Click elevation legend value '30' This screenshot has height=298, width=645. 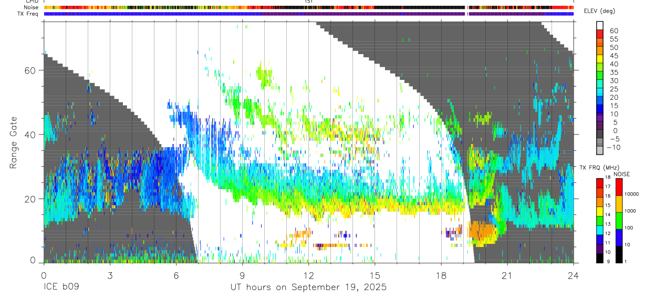point(613,80)
